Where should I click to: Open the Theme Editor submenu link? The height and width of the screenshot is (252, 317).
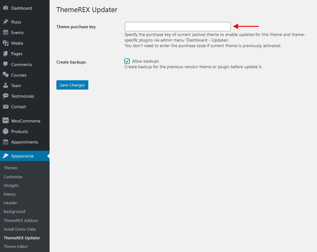pyautogui.click(x=16, y=246)
